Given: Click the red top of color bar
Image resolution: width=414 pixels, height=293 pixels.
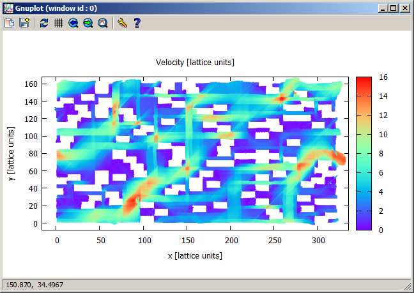Looking at the screenshot, I should tap(363, 80).
